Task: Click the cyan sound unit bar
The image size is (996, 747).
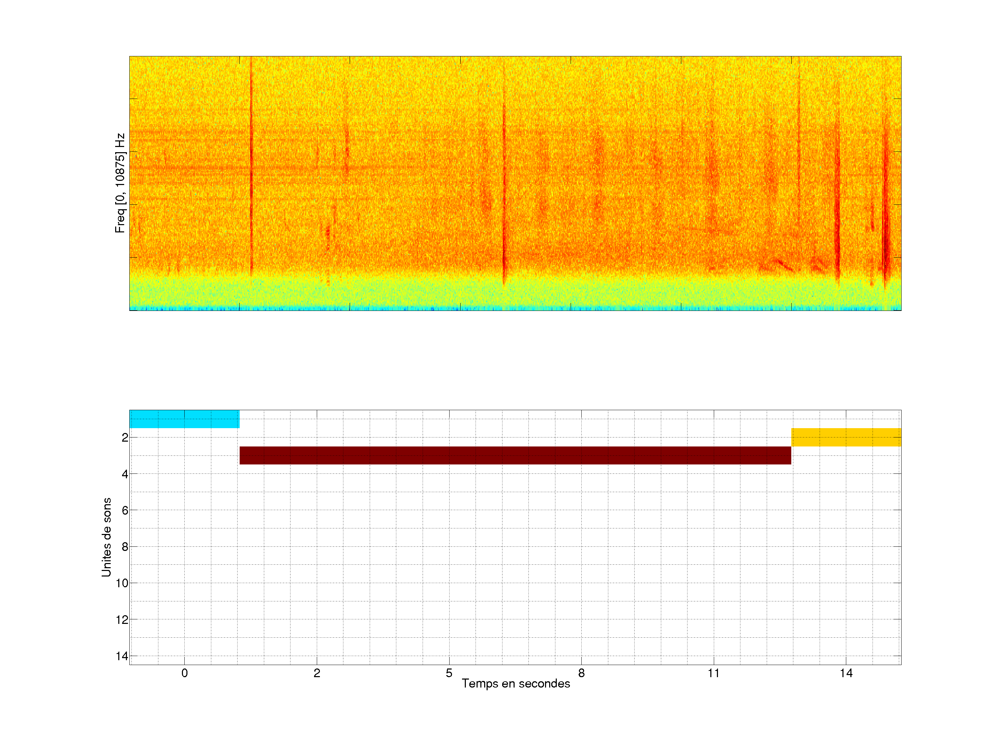Action: (x=184, y=419)
